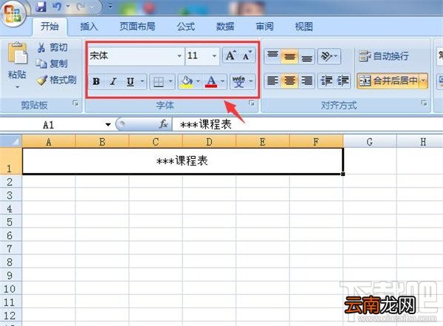This screenshot has height=326, width=443.
Task: Open text orientation options
Action: pos(329,56)
